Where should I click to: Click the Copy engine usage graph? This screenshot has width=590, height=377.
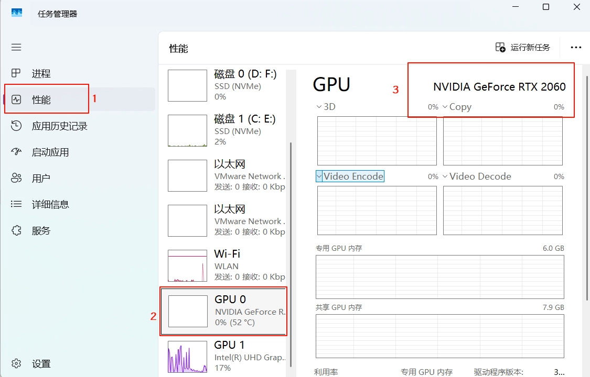pos(503,141)
